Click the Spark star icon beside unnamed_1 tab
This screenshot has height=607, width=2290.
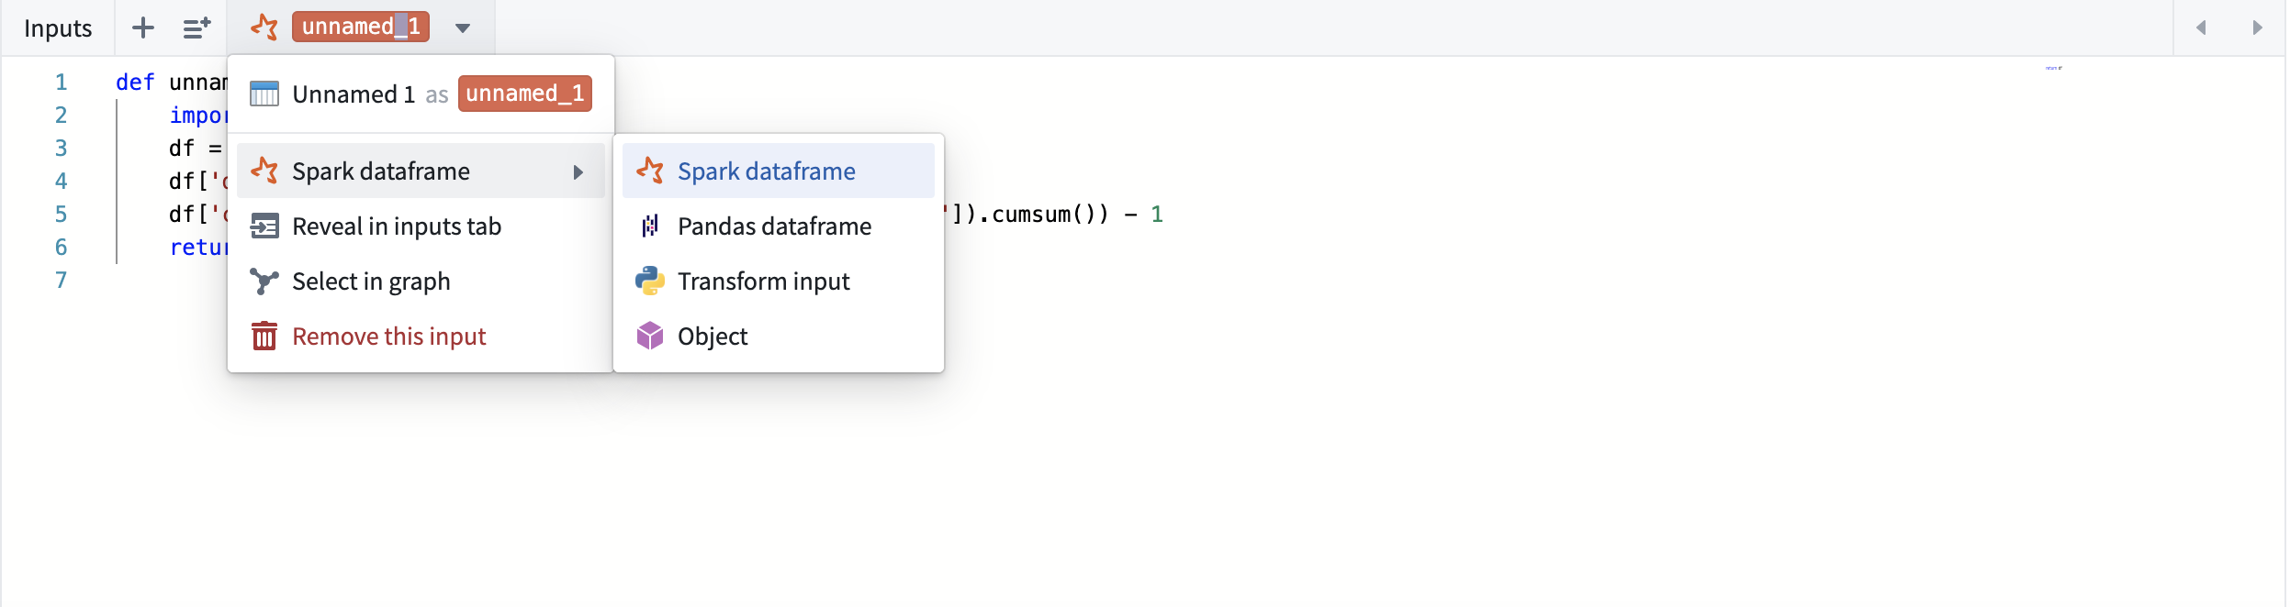tap(264, 28)
